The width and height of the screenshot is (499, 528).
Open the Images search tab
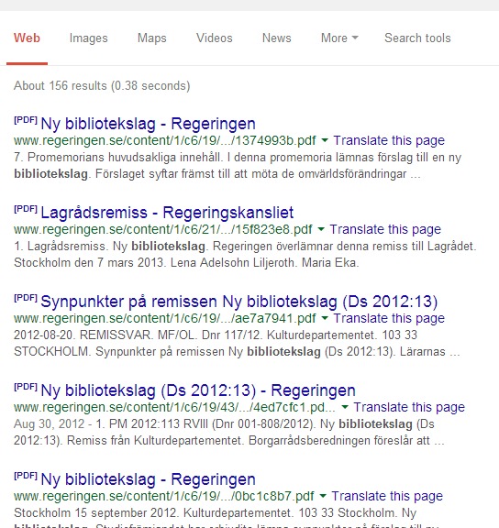point(88,38)
